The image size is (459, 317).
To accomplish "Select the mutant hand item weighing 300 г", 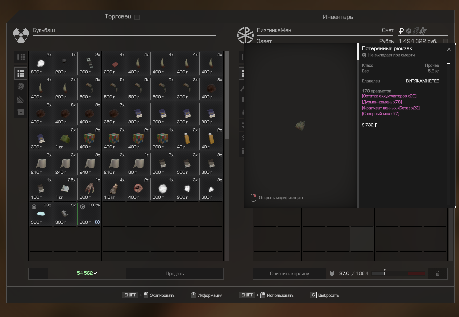I will click(x=89, y=189).
